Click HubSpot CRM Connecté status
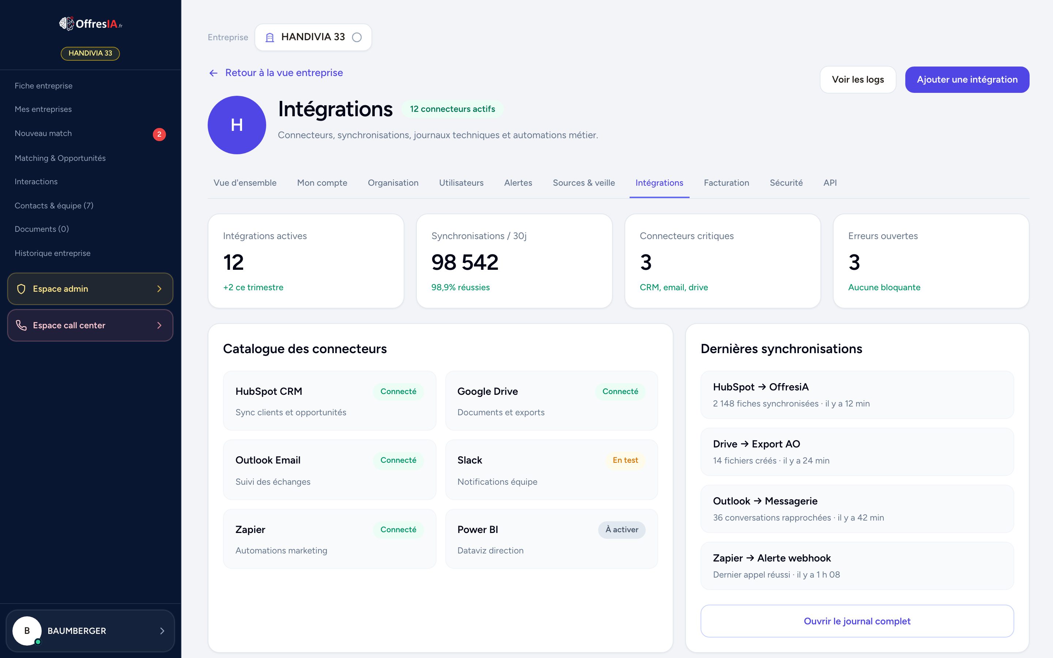Image resolution: width=1053 pixels, height=658 pixels. pyautogui.click(x=398, y=392)
